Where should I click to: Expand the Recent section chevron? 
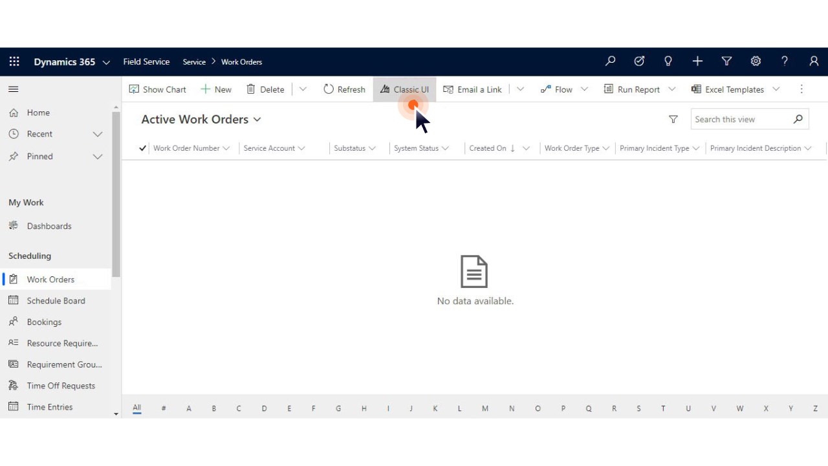click(x=98, y=134)
